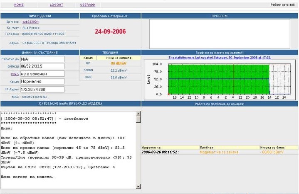Click into the empty ПРОБЛЕМ text area
299x194 pixels.
pos(220,34)
